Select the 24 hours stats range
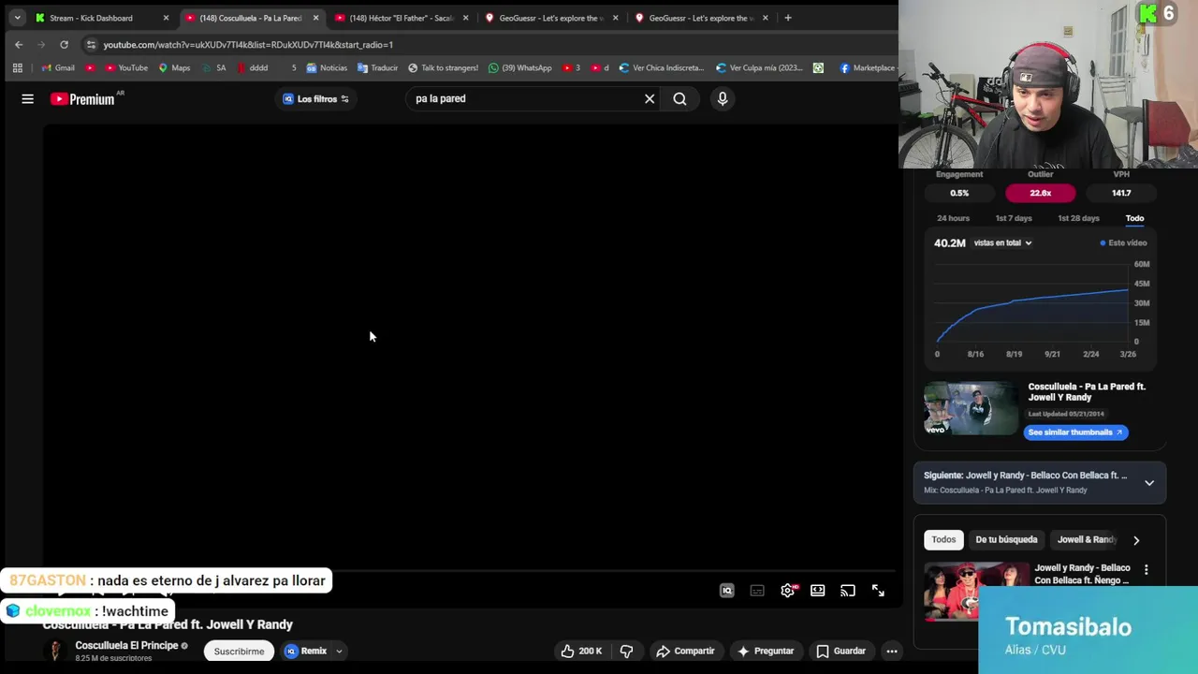1198x674 pixels. pos(953,218)
